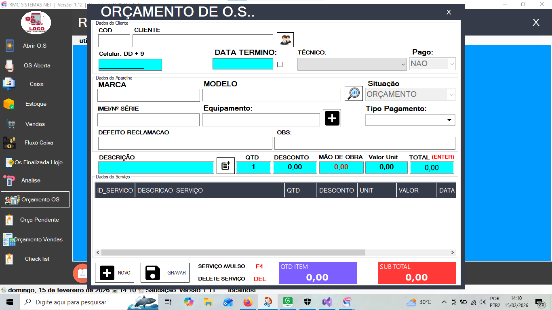Click the add-list icon next to DESCRIÇÃO

point(225,166)
